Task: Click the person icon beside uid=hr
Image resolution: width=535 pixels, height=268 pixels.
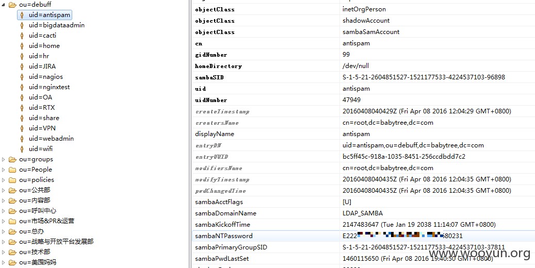Action: pyautogui.click(x=22, y=56)
